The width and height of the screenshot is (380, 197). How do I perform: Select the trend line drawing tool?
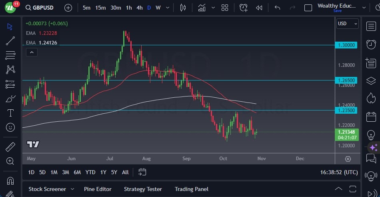pyautogui.click(x=10, y=40)
